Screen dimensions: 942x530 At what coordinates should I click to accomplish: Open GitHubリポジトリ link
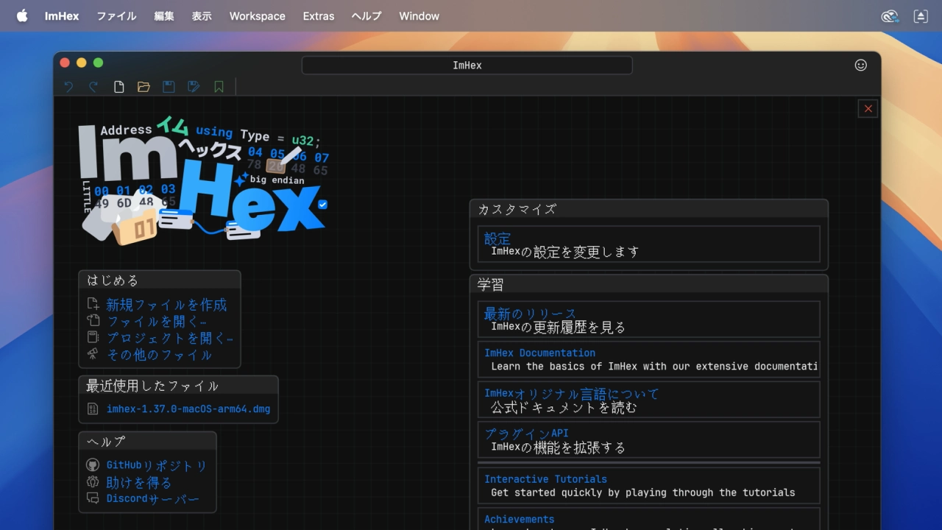(157, 465)
